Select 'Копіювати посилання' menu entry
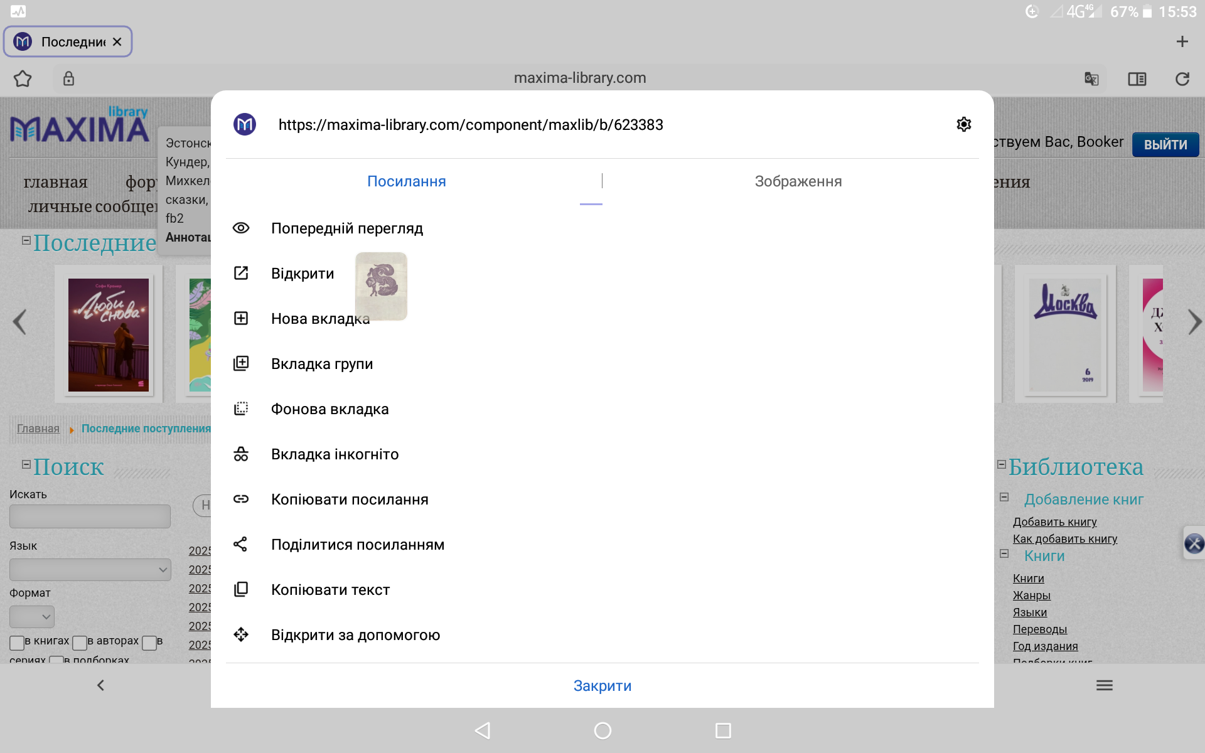 click(350, 499)
